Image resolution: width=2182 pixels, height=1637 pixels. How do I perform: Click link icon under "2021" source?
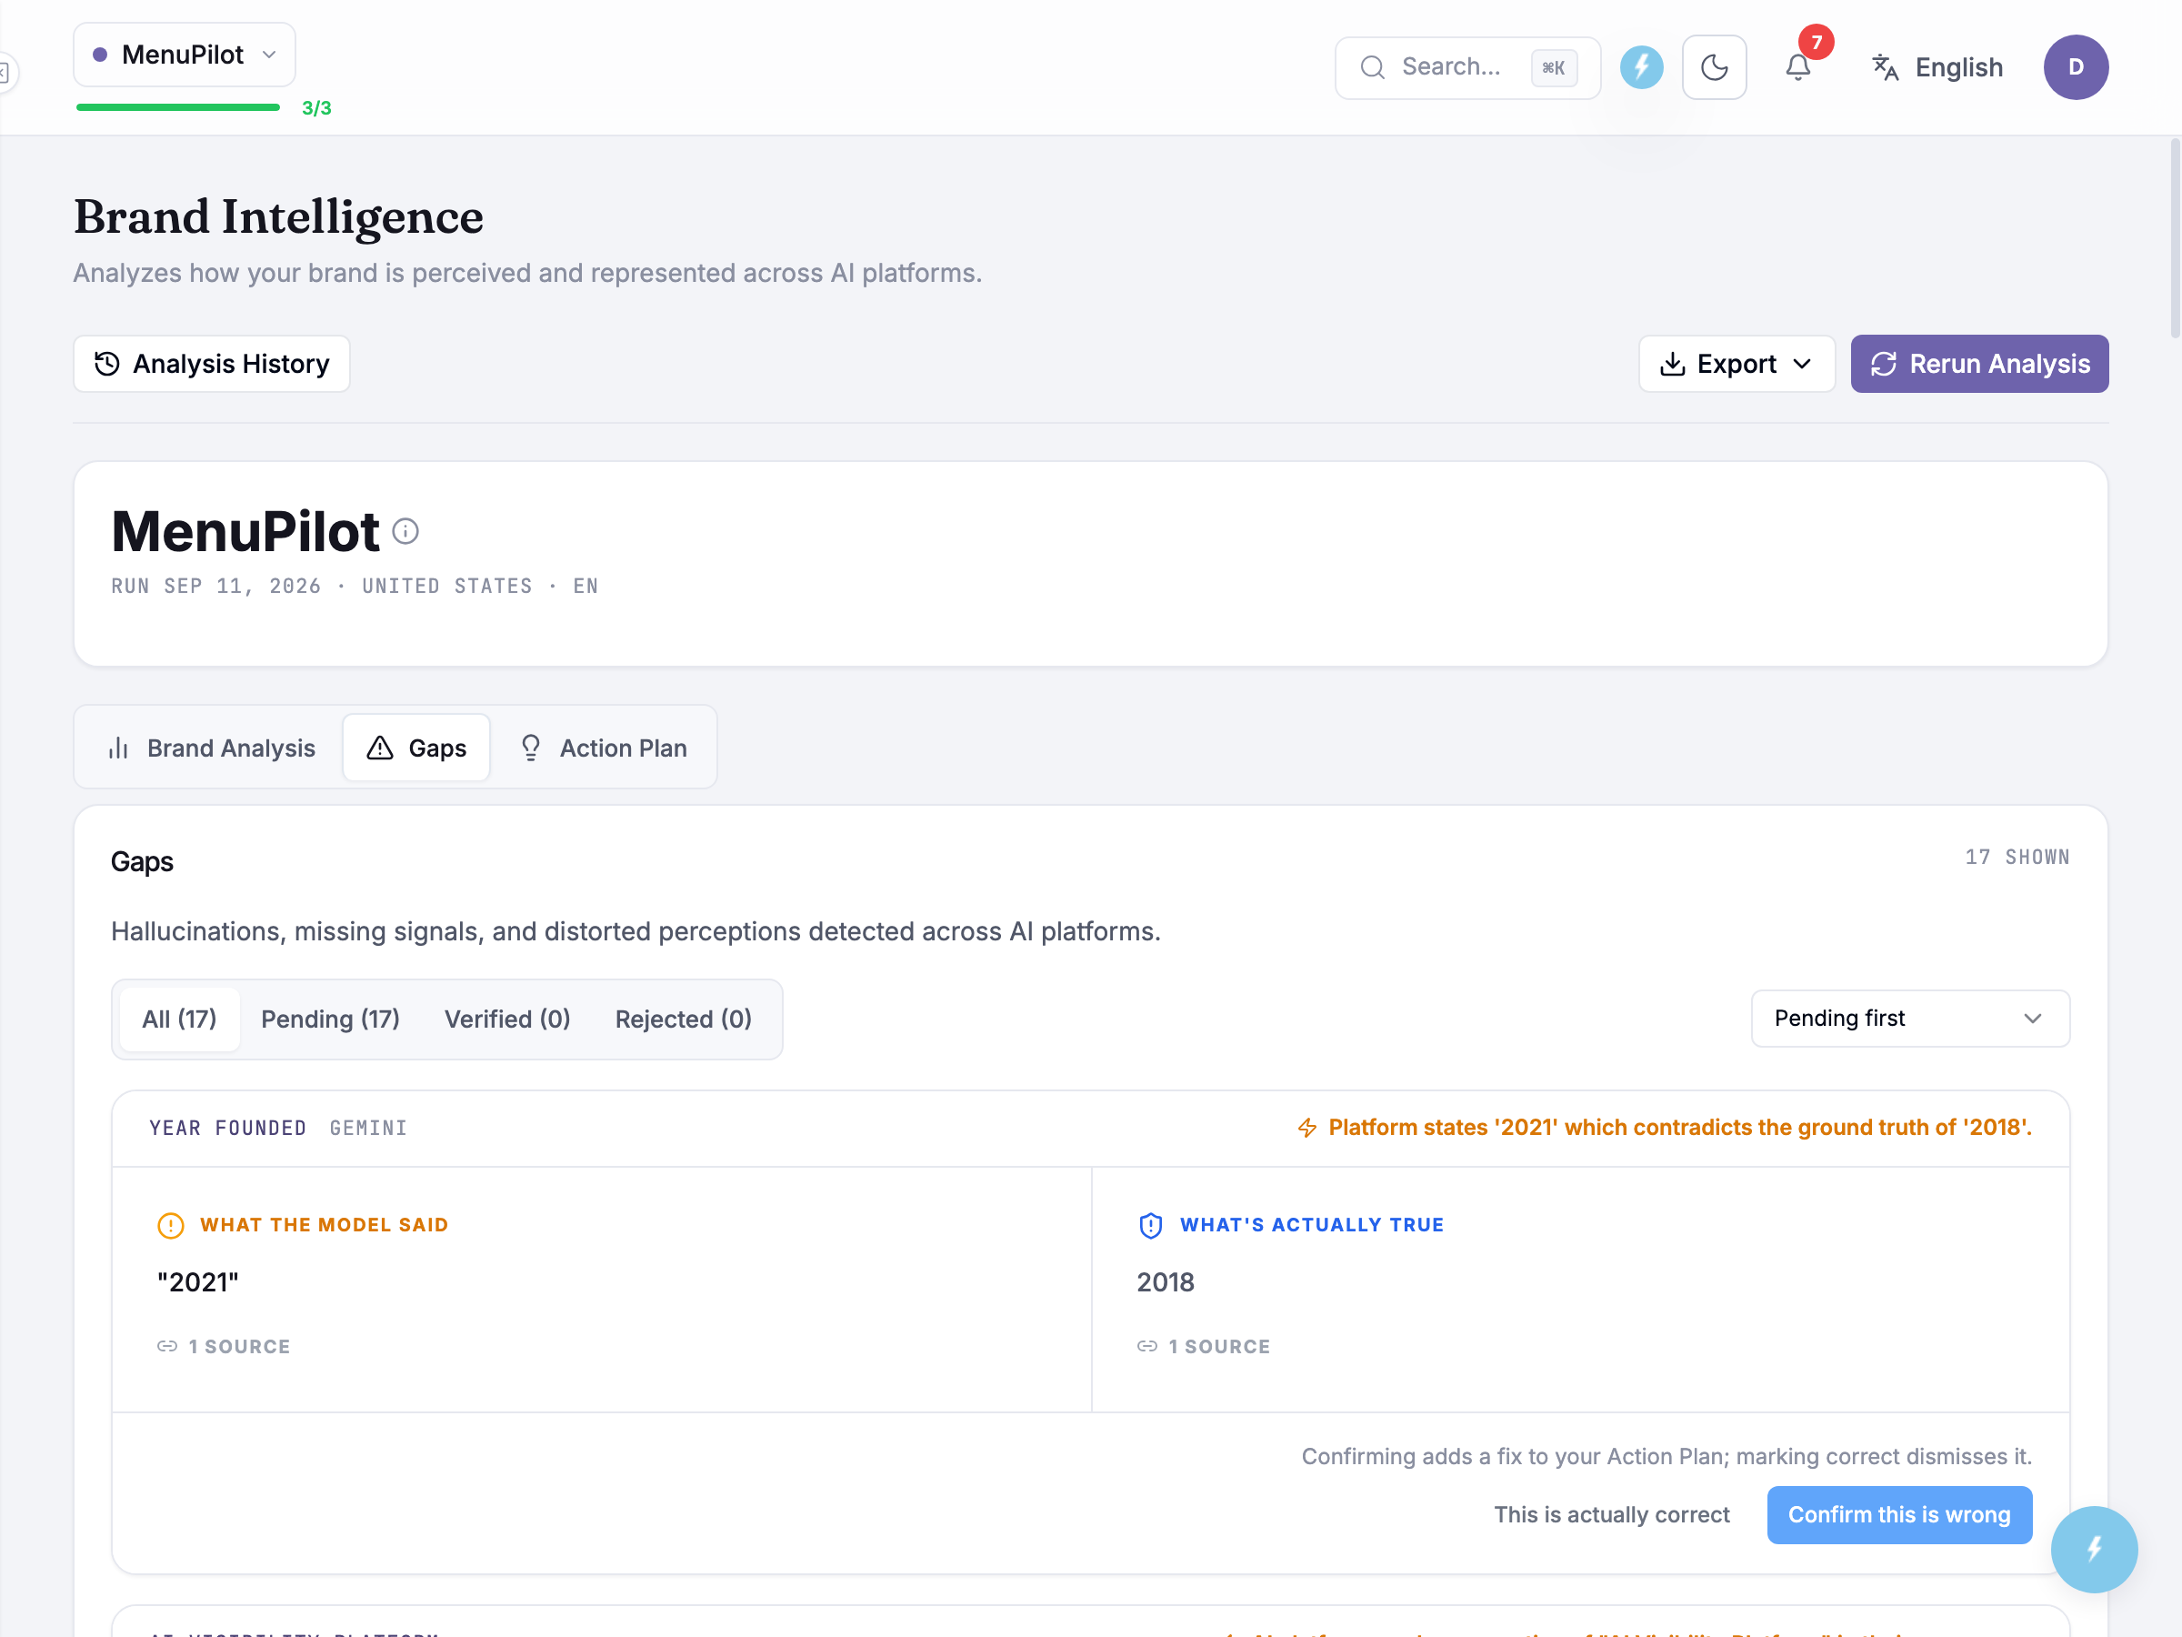pos(167,1346)
